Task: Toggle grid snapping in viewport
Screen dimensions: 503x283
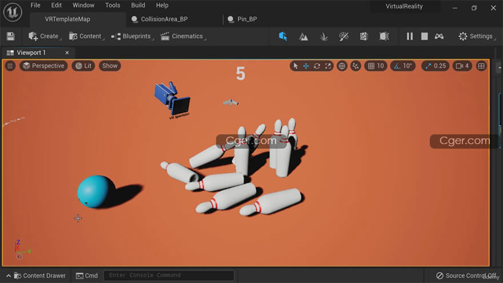Action: click(x=372, y=66)
